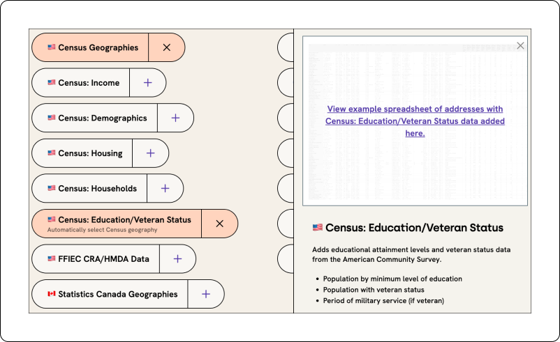Click the US flag beside the panel heading
Image resolution: width=560 pixels, height=342 pixels.
(x=318, y=227)
